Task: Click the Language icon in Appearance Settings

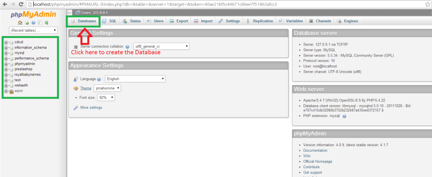Action: click(76, 79)
